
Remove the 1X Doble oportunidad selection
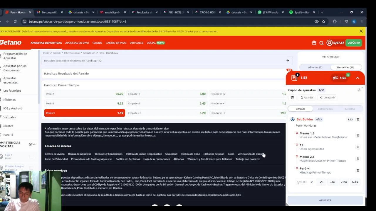pos(358,147)
